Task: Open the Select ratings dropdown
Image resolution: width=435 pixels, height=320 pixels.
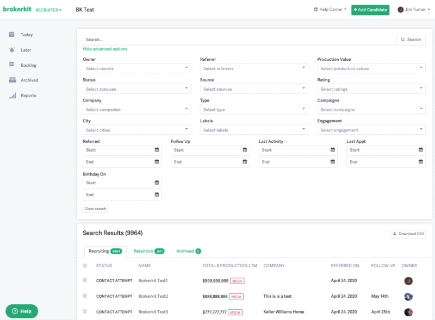Action: 371,89
